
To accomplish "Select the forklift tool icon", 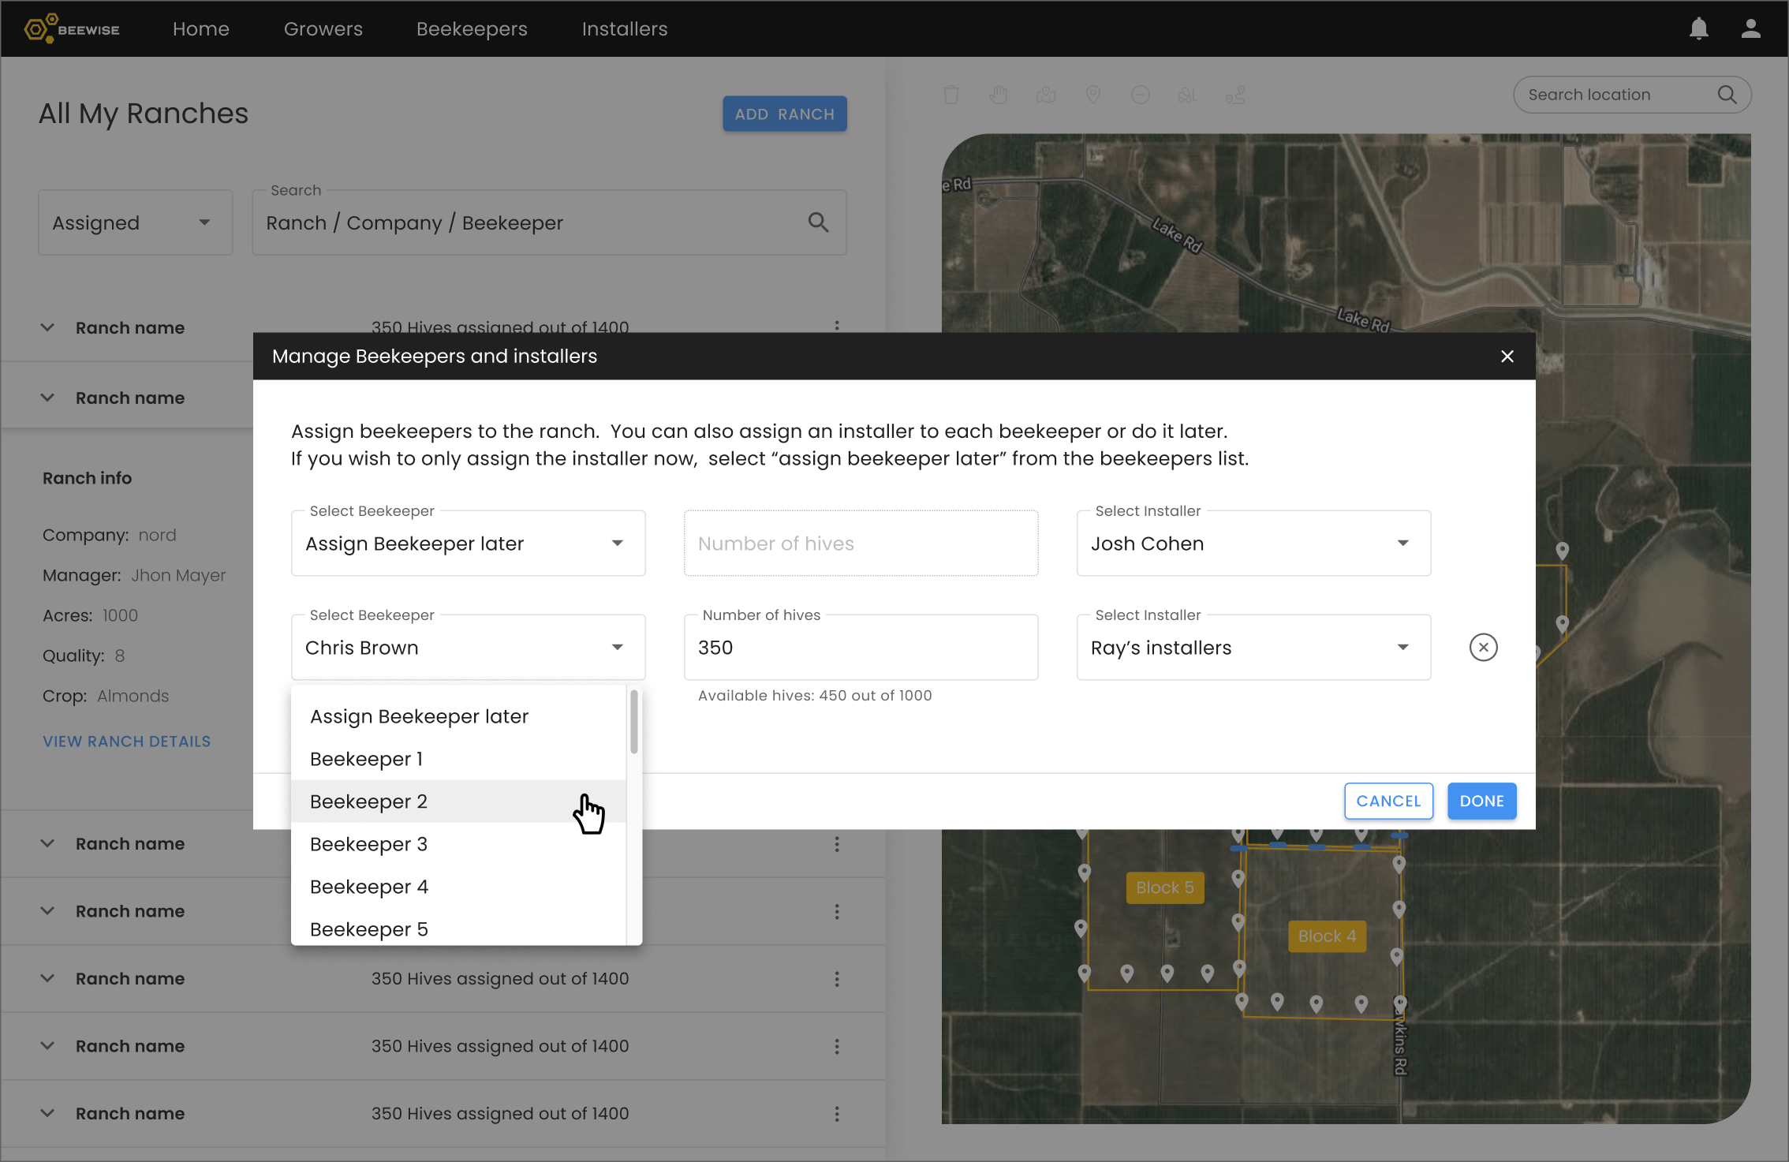I will pos(1187,95).
